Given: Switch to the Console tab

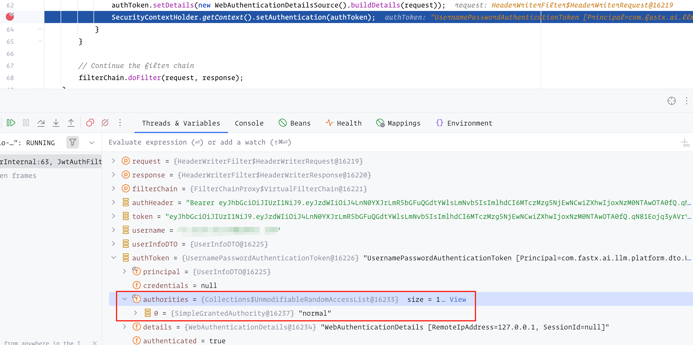Looking at the screenshot, I should click(x=249, y=123).
